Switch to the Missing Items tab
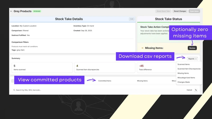Image resolution: width=212 pixels, height=119 pixels. click(142, 81)
